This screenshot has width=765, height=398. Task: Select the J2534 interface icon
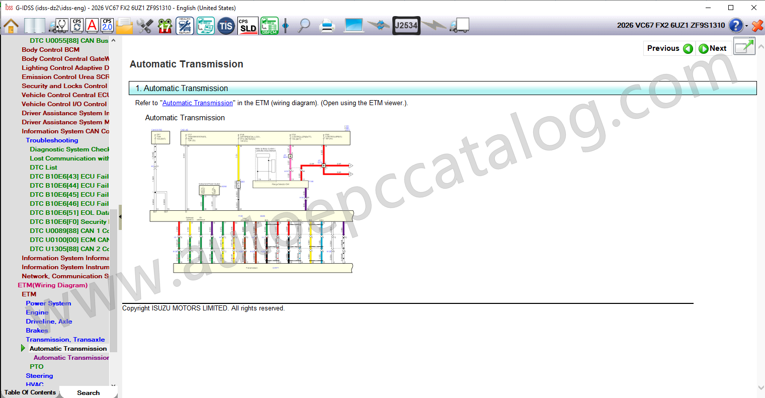[406, 26]
